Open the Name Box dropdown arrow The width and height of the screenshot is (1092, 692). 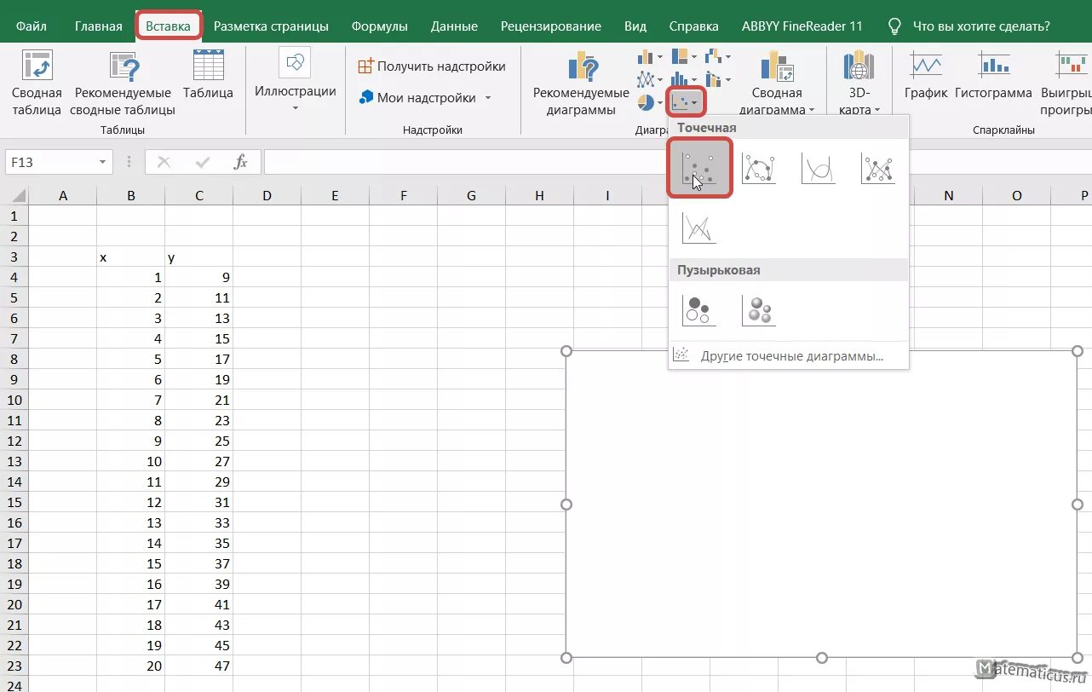point(104,161)
